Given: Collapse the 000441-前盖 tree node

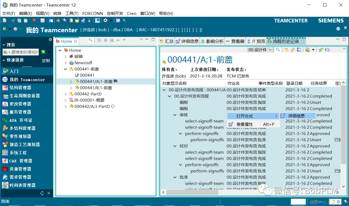Looking at the screenshot, I should pos(65,69).
